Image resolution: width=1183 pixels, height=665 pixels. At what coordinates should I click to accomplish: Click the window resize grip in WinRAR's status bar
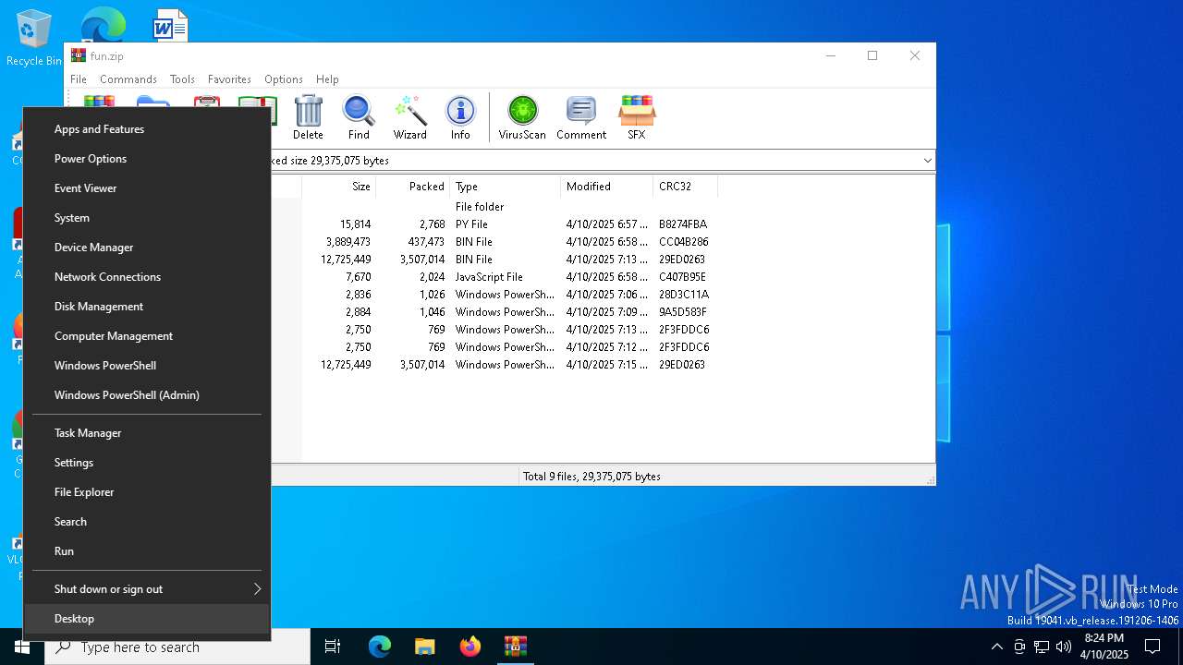(930, 479)
